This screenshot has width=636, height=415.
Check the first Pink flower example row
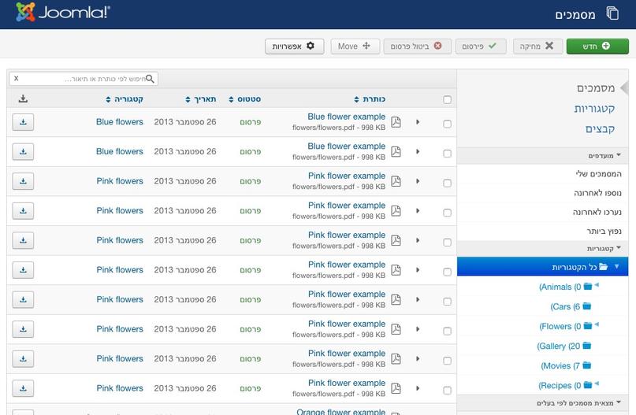[x=447, y=183]
